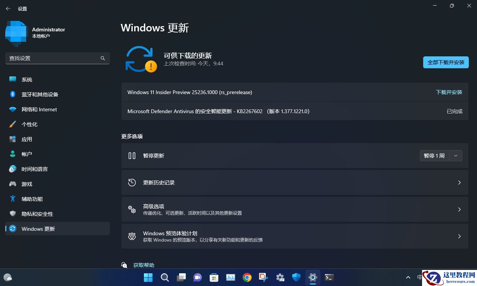This screenshot has width=477, height=286.
Task: Open 游戏 settings in the sidebar
Action: coord(27,184)
